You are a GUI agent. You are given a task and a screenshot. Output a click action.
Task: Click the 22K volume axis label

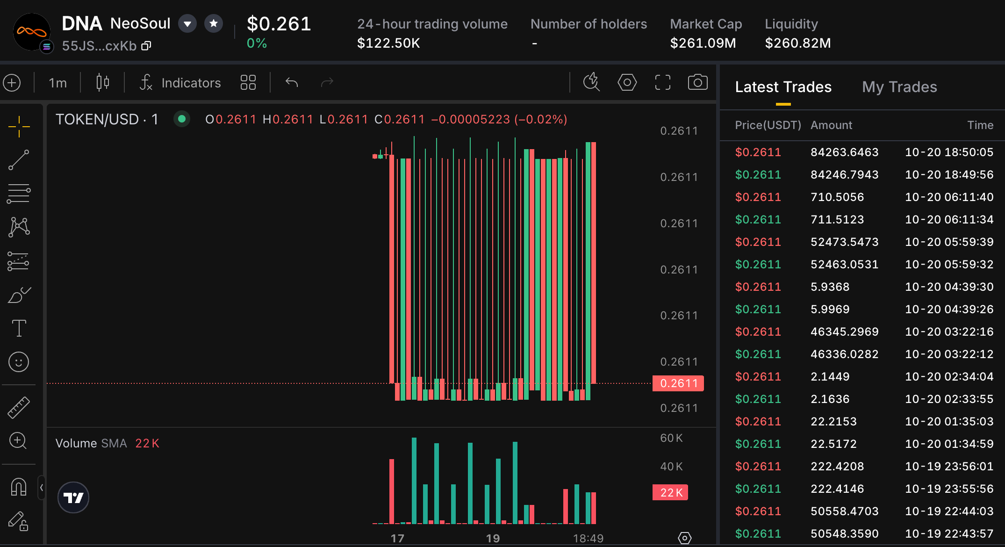click(670, 492)
